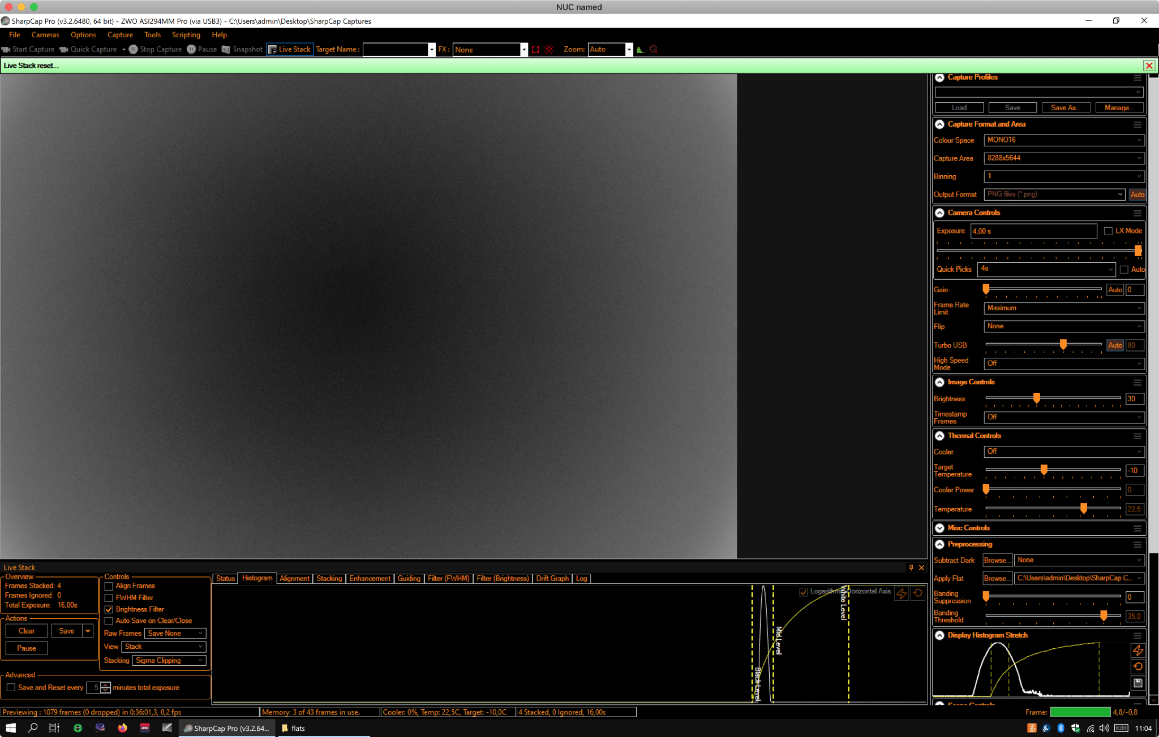Image resolution: width=1159 pixels, height=737 pixels.
Task: Expand the Misc Controls section
Action: pyautogui.click(x=939, y=528)
